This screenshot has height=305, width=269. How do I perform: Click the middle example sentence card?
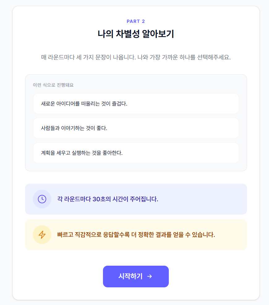click(136, 128)
